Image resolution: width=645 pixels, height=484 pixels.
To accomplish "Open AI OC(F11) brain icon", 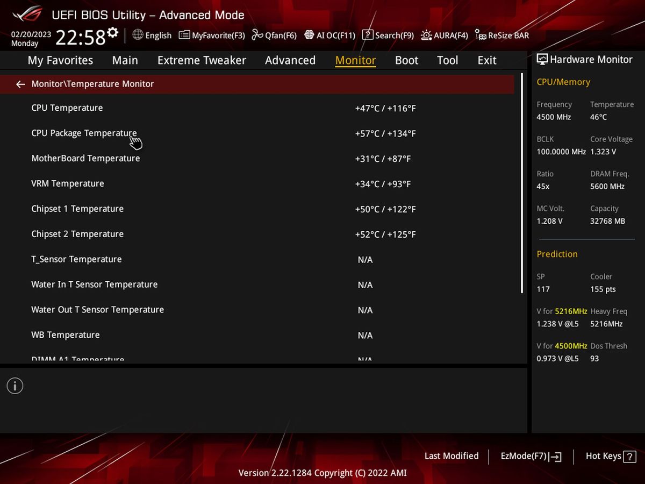I will [309, 35].
